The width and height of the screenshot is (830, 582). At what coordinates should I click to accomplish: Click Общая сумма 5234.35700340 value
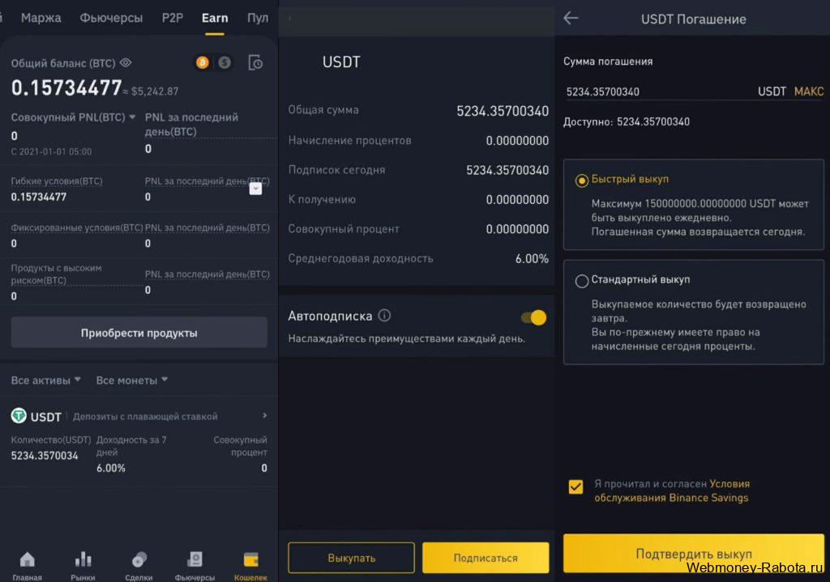[503, 110]
